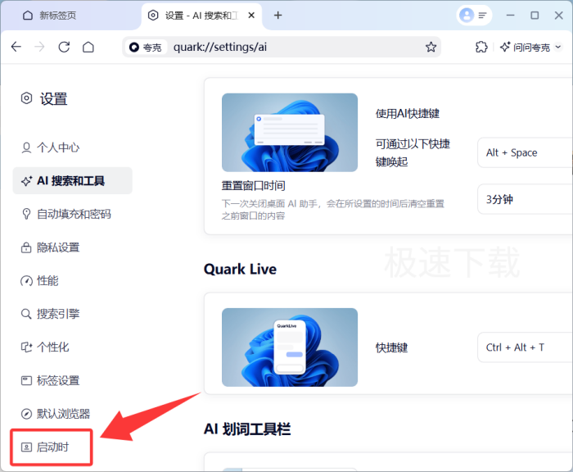
Task: Open the 启动时 startup settings
Action: (51, 447)
